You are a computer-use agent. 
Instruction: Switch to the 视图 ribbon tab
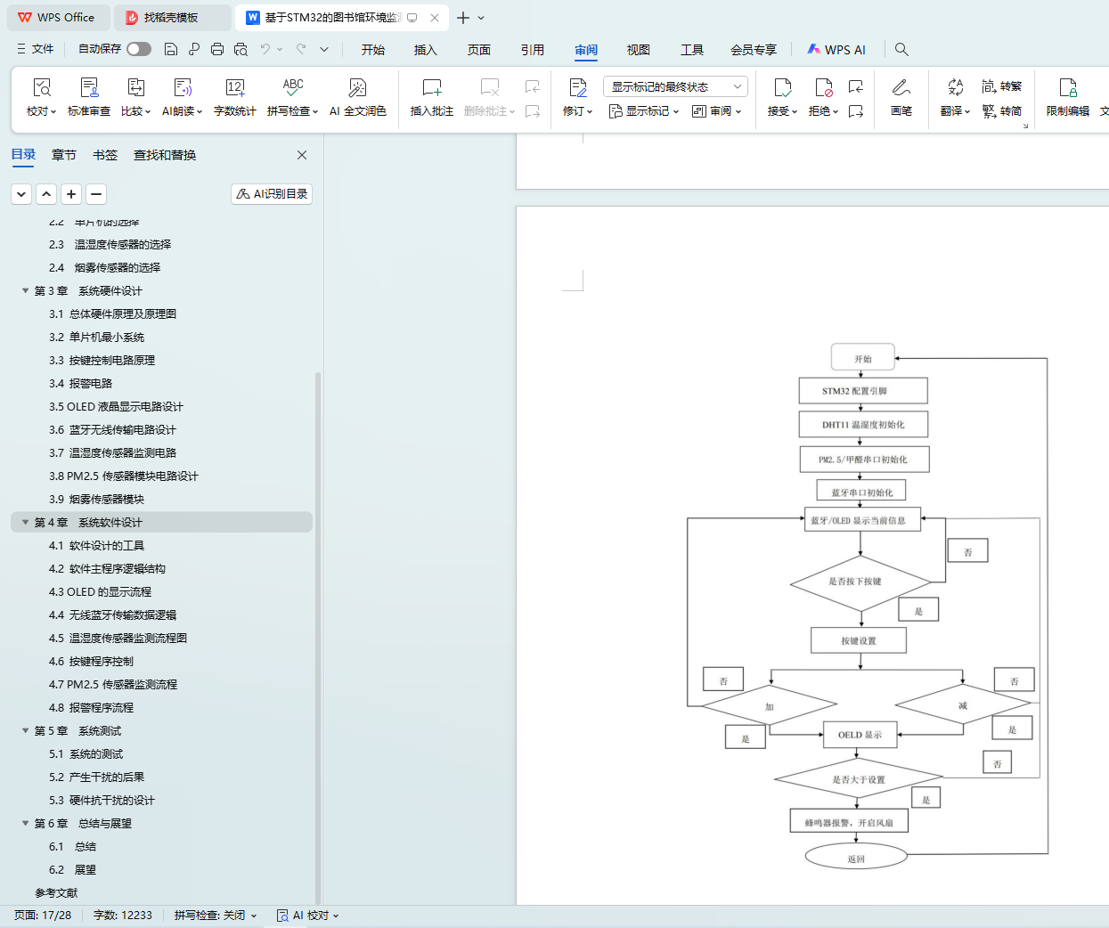click(x=638, y=50)
